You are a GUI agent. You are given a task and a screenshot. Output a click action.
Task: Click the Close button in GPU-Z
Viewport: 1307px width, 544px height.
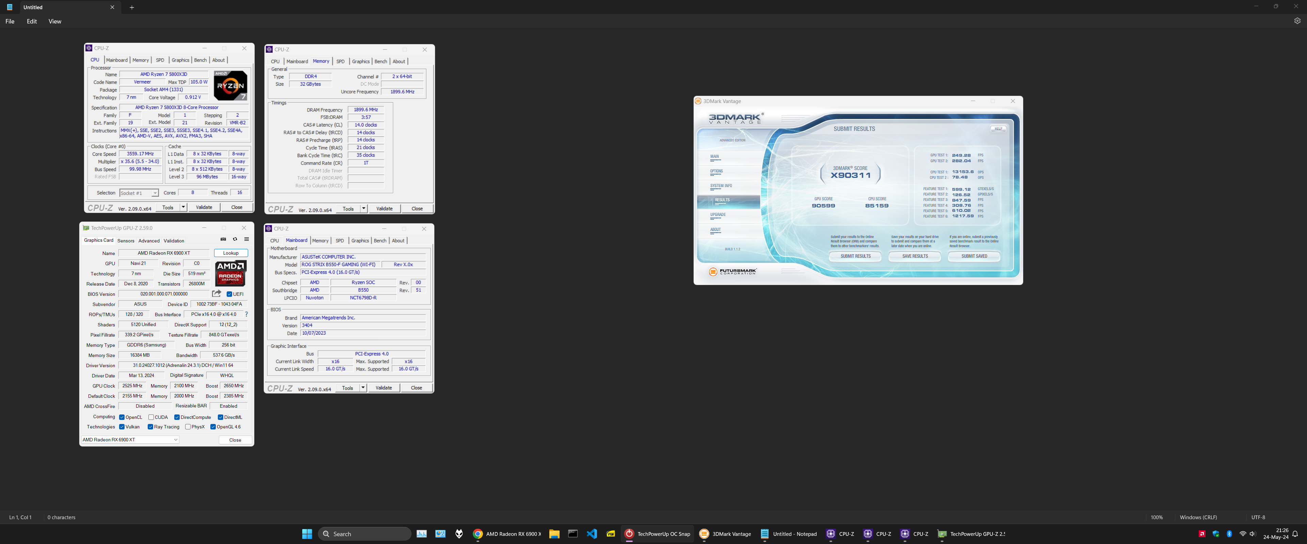[x=236, y=440]
